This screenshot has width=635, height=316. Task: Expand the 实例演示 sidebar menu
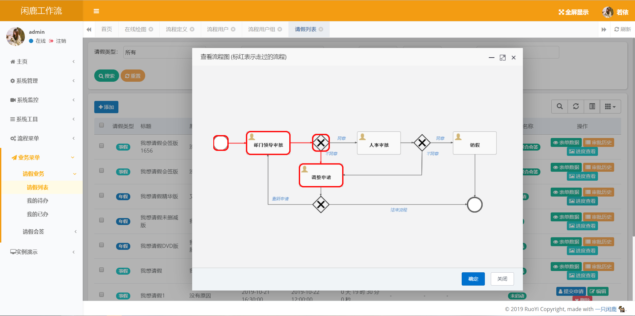[x=41, y=252]
